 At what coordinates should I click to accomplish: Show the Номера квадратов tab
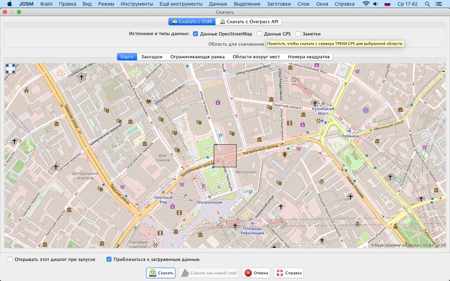[x=308, y=57]
